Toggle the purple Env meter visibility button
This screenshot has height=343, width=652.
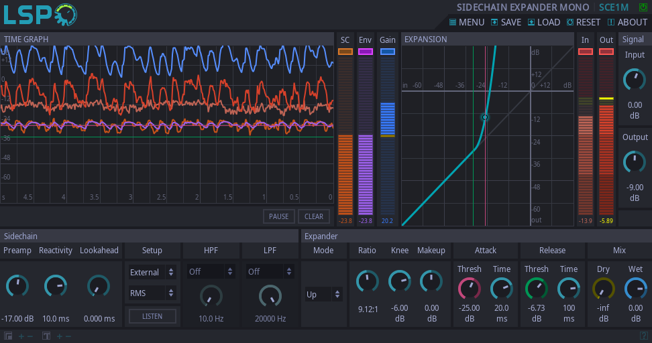366,52
